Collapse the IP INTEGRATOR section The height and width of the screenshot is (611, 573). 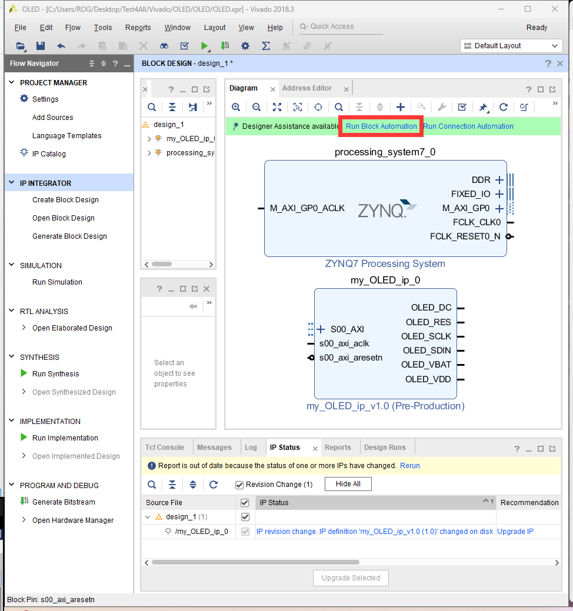[12, 183]
